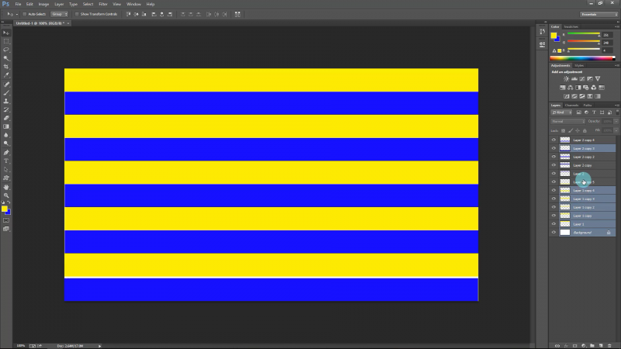Hide Layer 2 copy 2 visibility eye
The height and width of the screenshot is (349, 621).
553,157
